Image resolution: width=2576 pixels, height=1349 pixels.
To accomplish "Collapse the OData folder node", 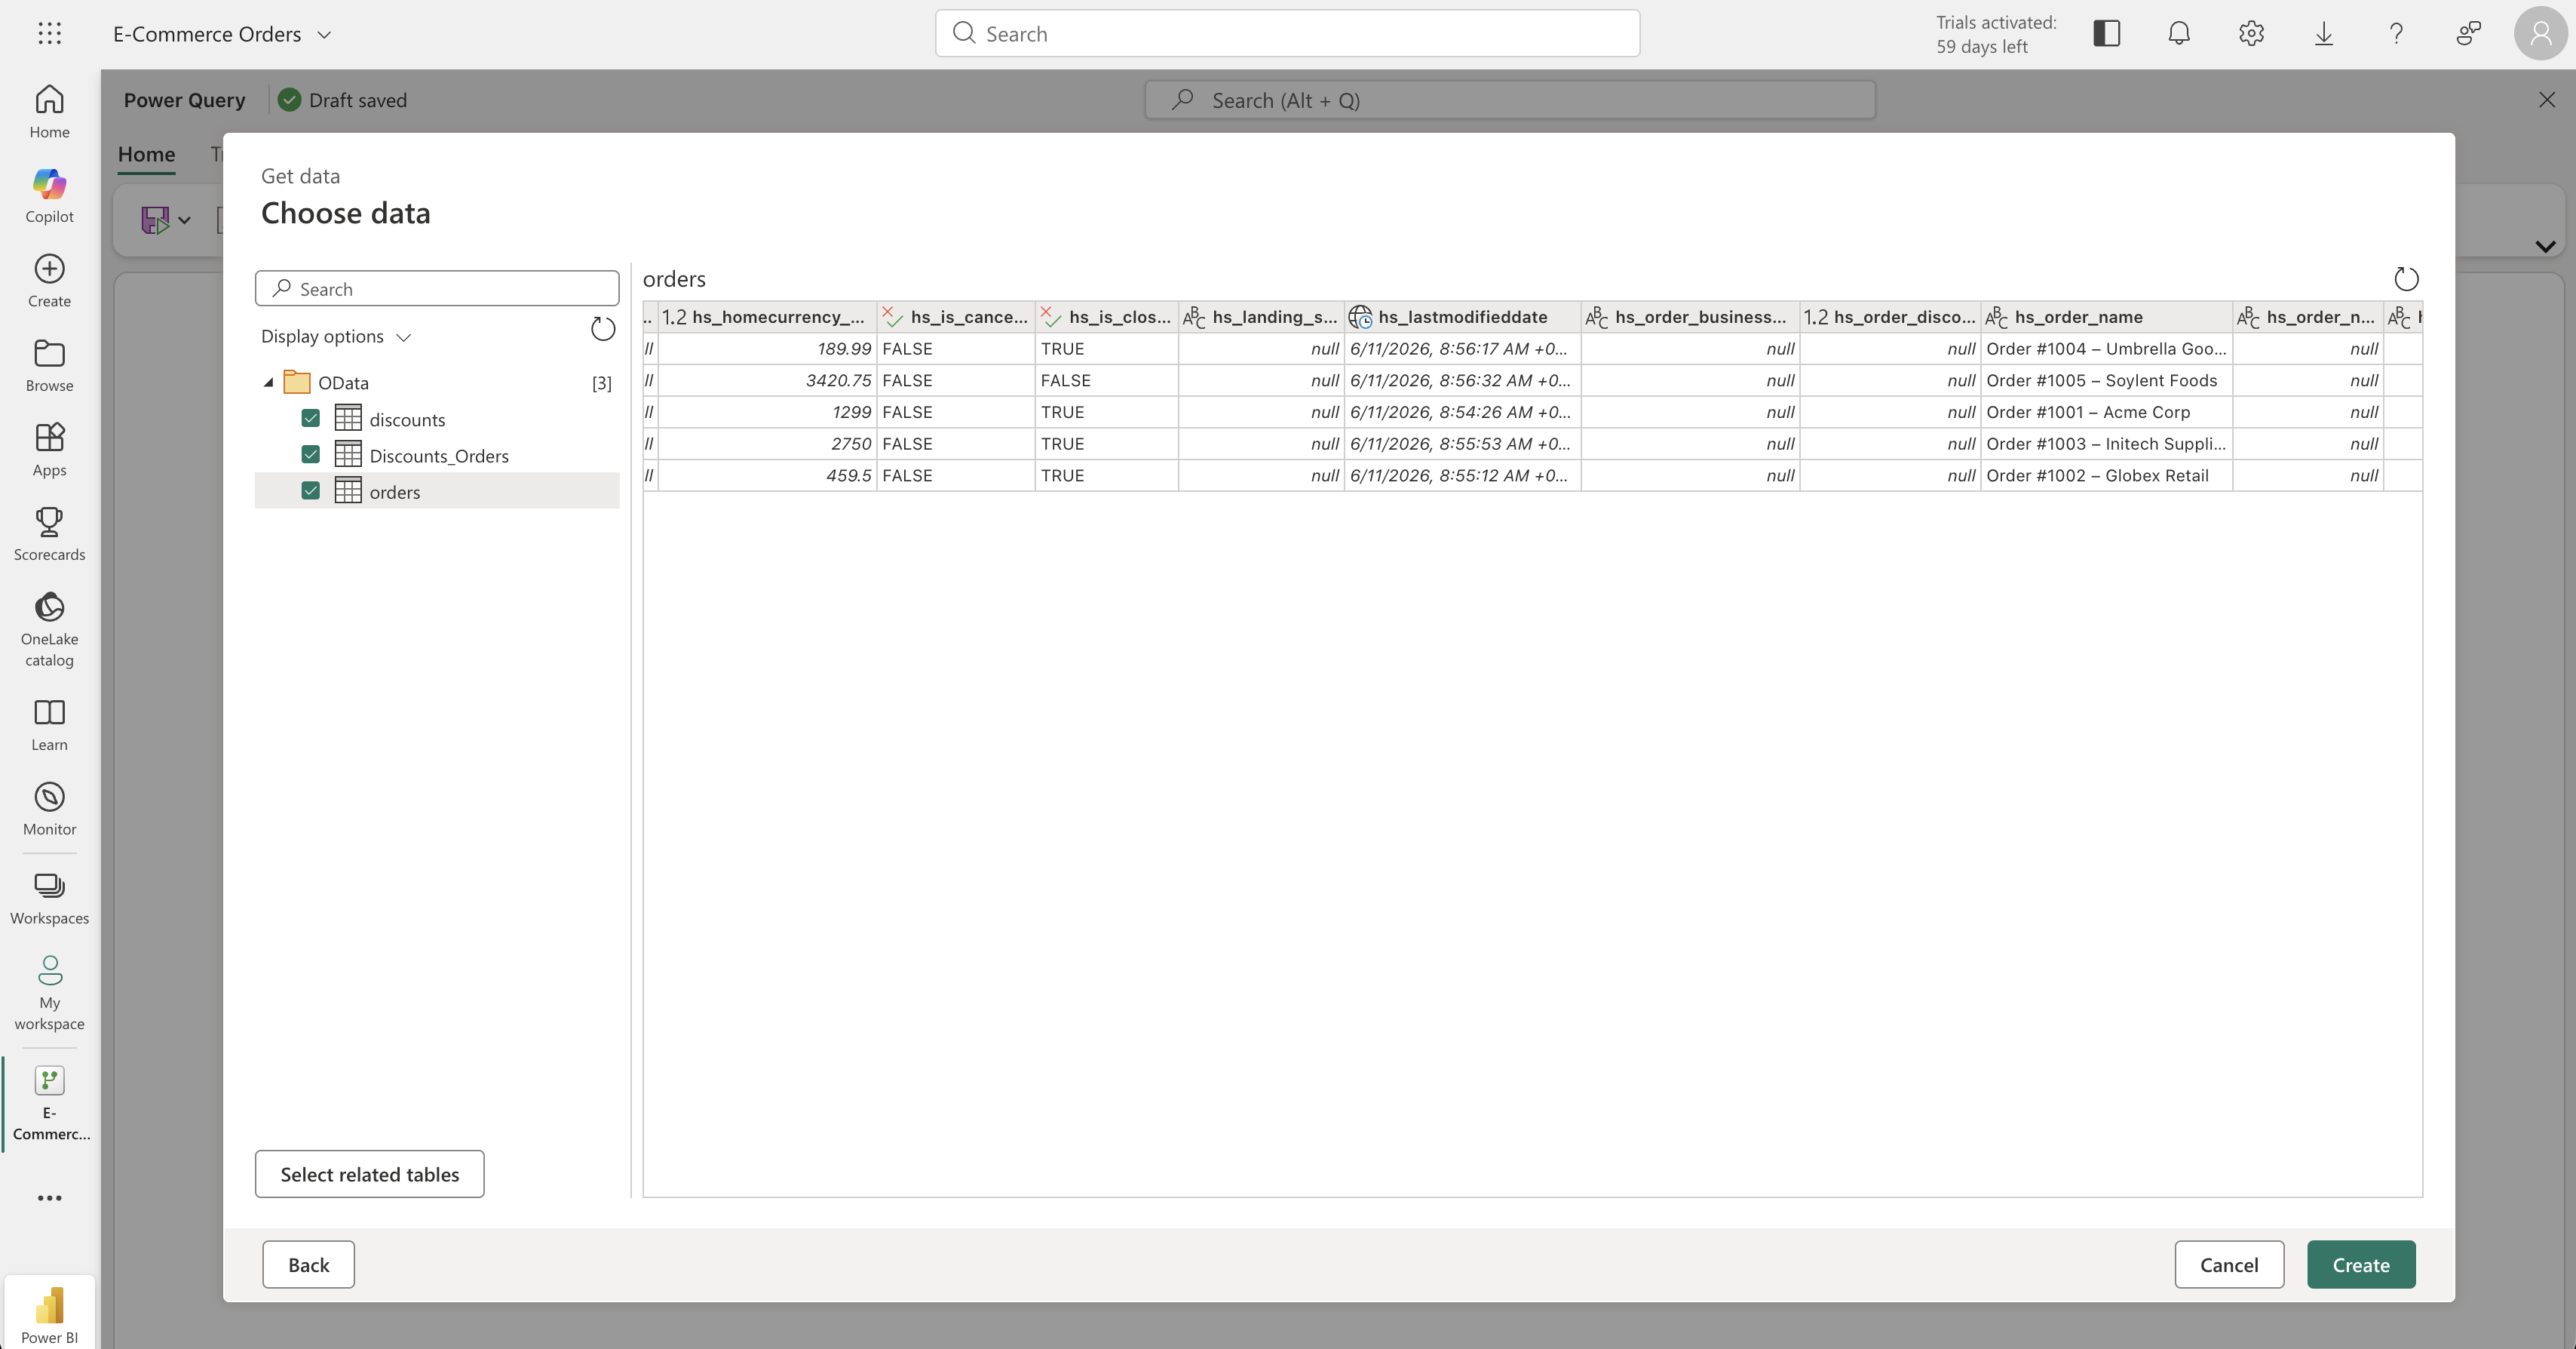I will (268, 383).
